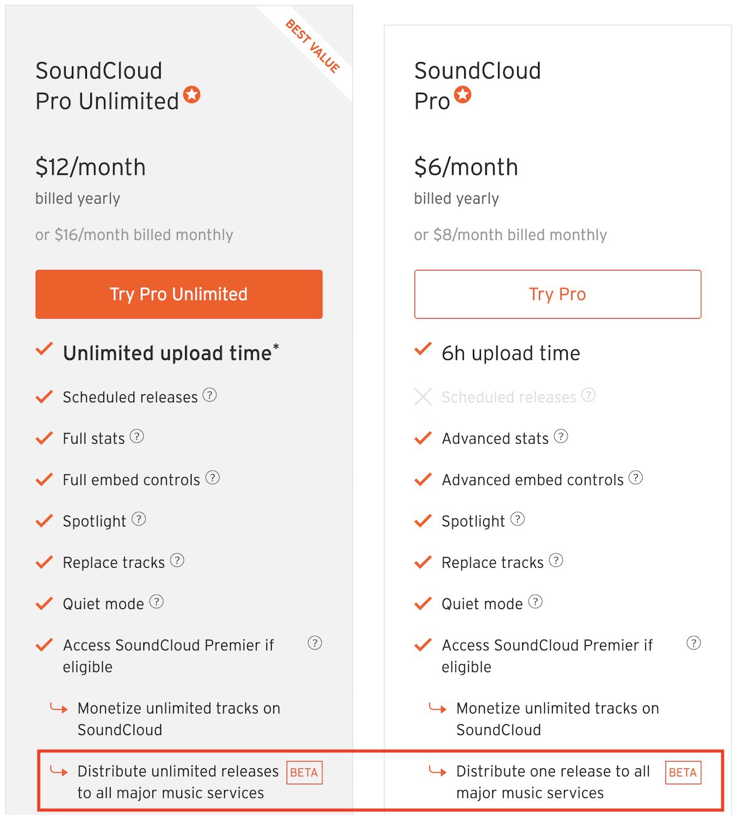Click the star icon beside SoundCloud Pro Unlimited
The image size is (738, 815).
tap(192, 93)
